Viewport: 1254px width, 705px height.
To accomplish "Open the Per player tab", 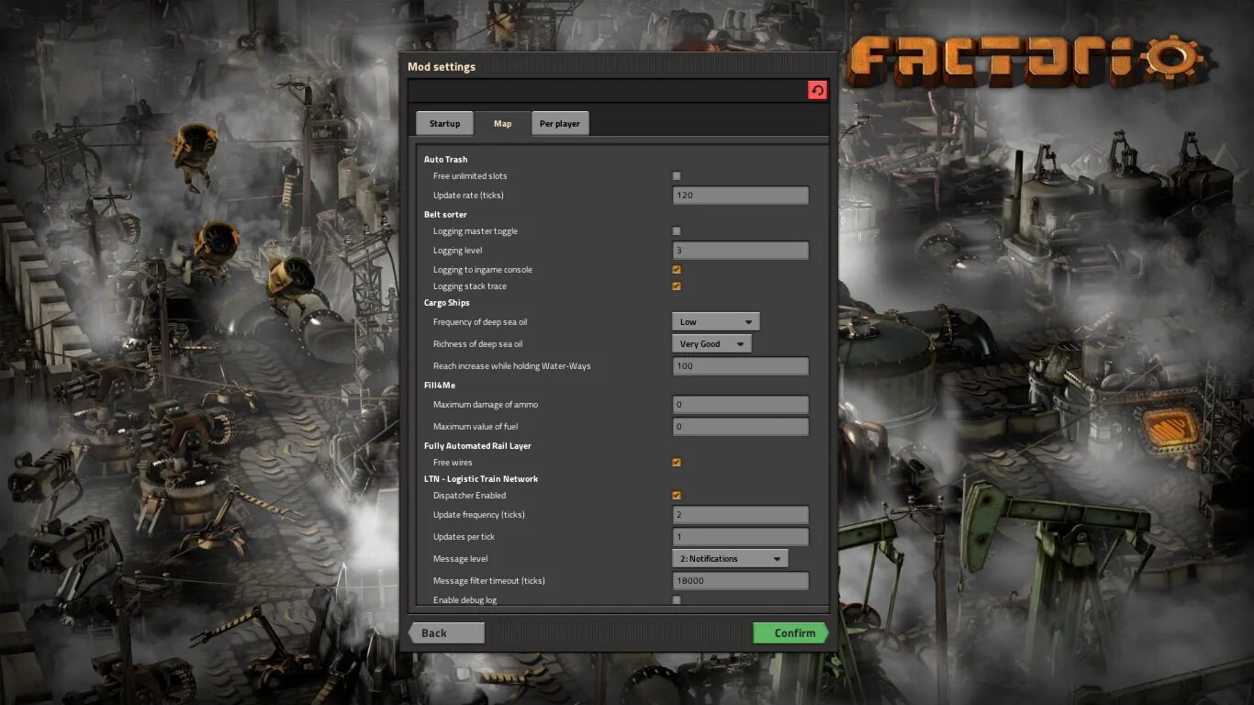I will (560, 123).
